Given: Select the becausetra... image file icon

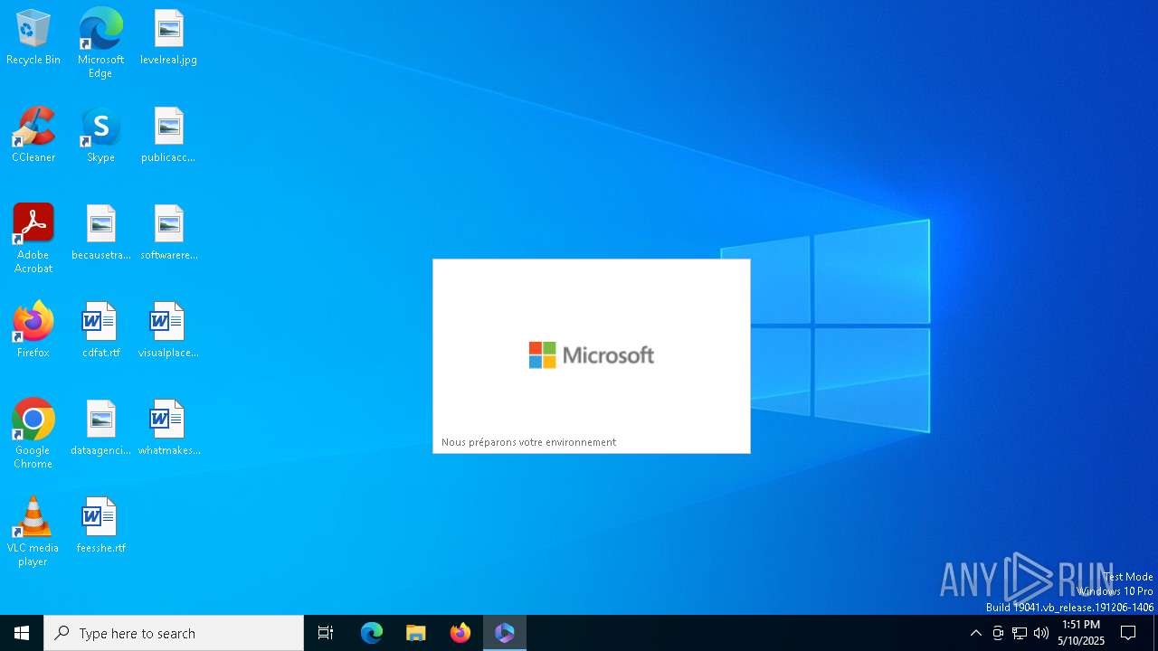Looking at the screenshot, I should click(100, 233).
